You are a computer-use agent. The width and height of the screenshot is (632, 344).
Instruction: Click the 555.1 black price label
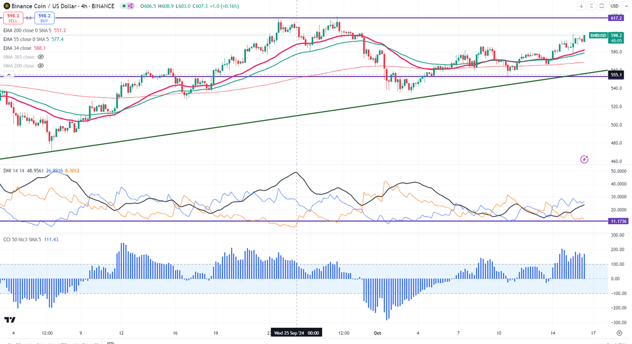click(616, 75)
